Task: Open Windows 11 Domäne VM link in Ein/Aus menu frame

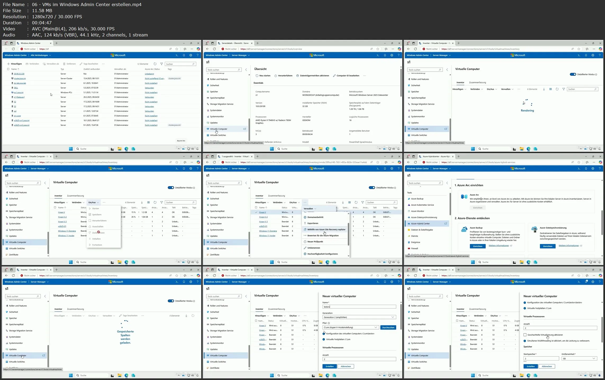Action: tap(67, 231)
